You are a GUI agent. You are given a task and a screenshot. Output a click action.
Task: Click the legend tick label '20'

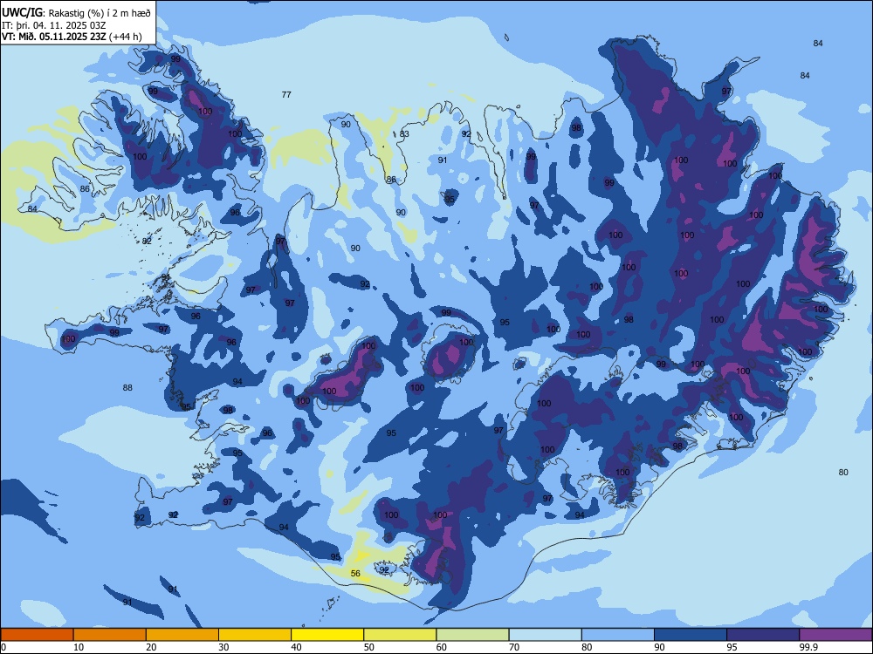[151, 647]
